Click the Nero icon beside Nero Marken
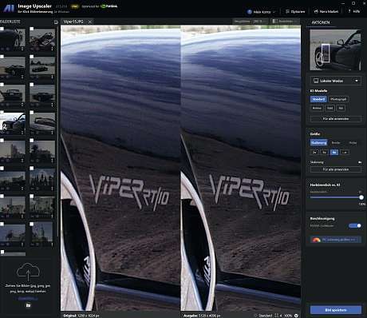Viewport: 367px width, 318px height. [x=316, y=11]
